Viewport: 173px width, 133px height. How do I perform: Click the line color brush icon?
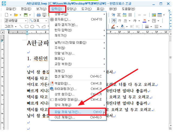click(113, 26)
